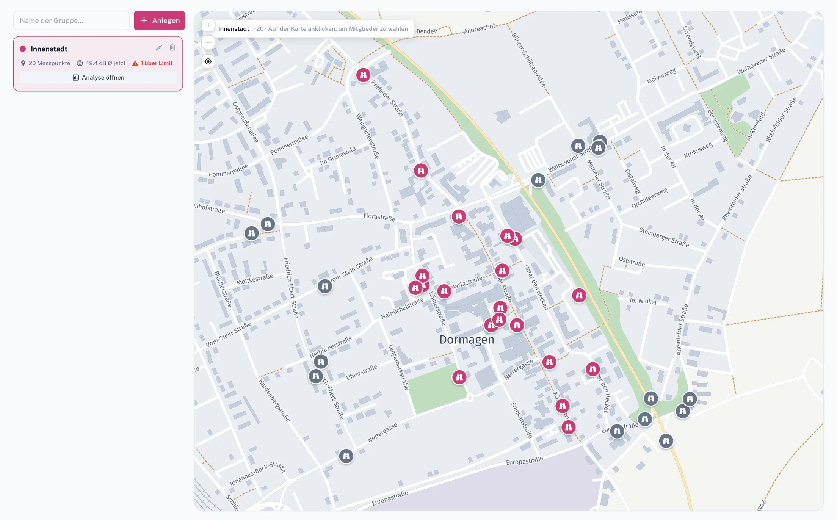Click the pink Innenstadt color dot
The height and width of the screenshot is (520, 837).
pyautogui.click(x=23, y=49)
